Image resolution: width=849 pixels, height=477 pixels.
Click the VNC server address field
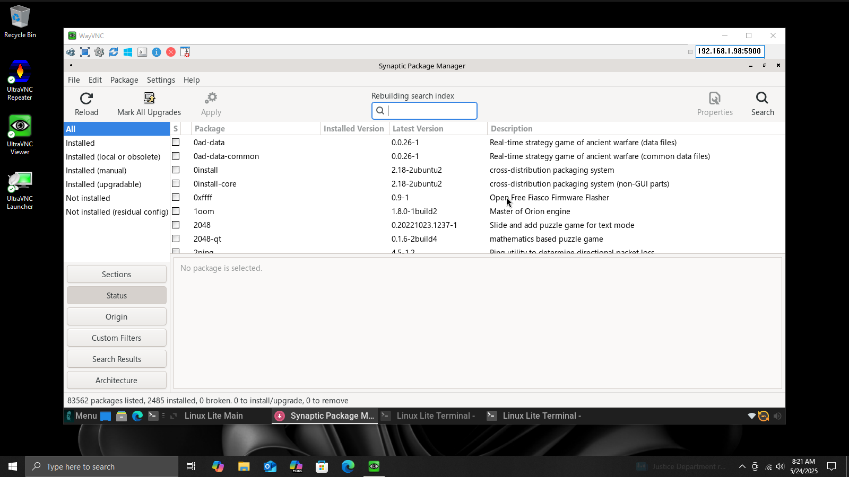(730, 51)
